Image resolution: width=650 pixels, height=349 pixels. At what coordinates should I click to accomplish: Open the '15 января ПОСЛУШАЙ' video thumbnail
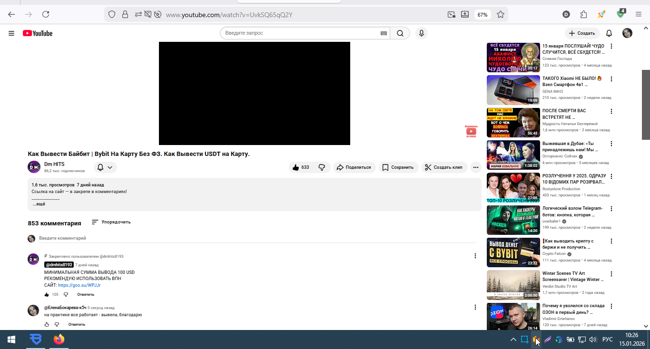pyautogui.click(x=513, y=58)
